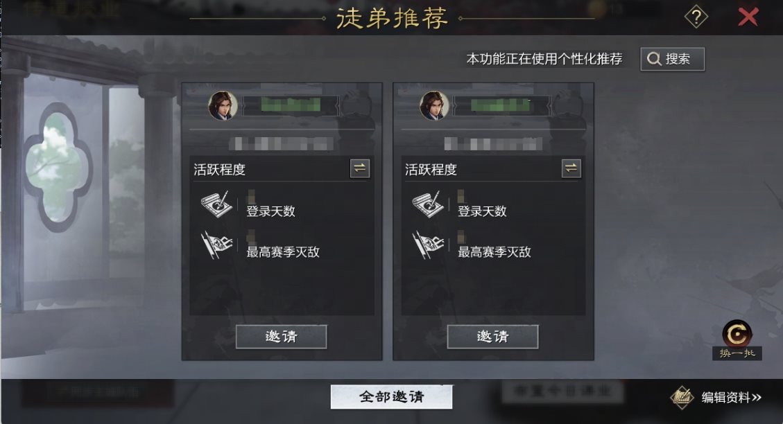783x424 pixels.
Task: Select the left card's green player name
Action: pyautogui.click(x=290, y=105)
